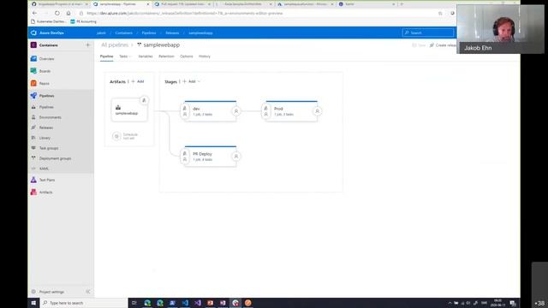Click Releases breadcrumb in blue header

coord(172,33)
